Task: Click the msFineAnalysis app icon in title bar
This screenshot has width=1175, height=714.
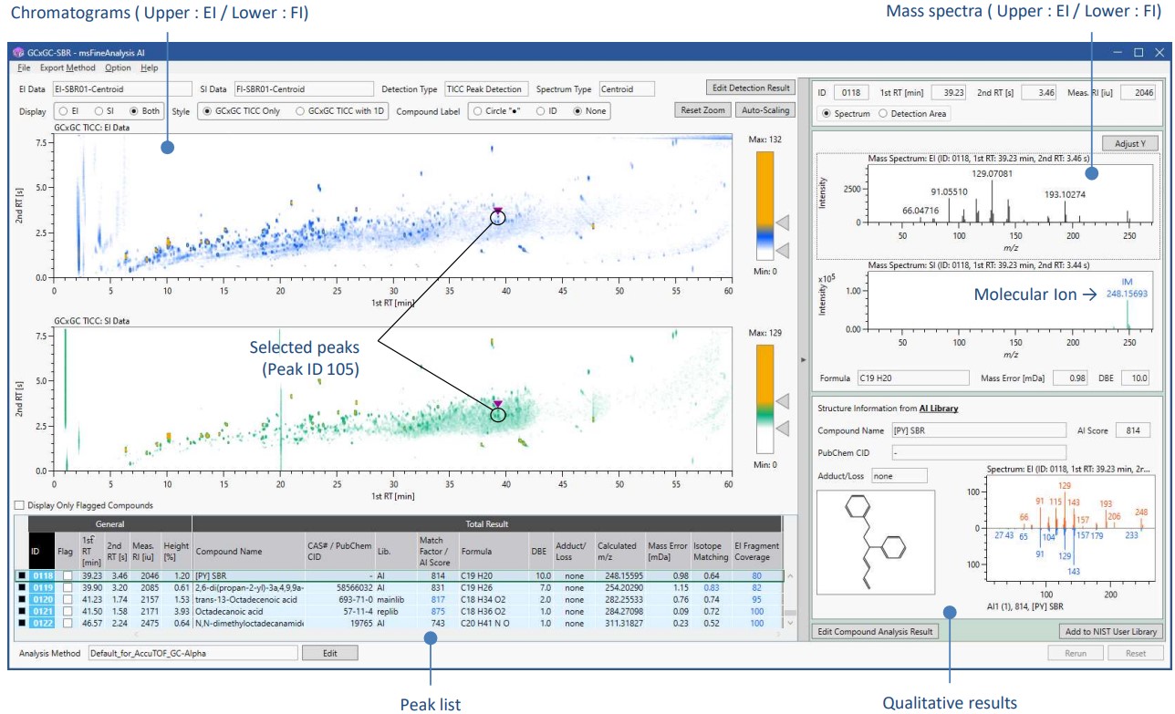Action: click(x=18, y=53)
